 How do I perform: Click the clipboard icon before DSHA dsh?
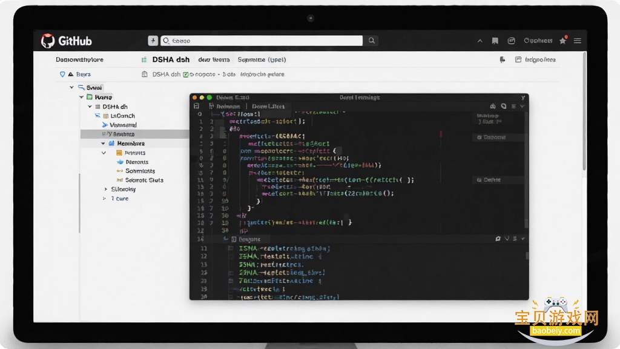click(145, 74)
